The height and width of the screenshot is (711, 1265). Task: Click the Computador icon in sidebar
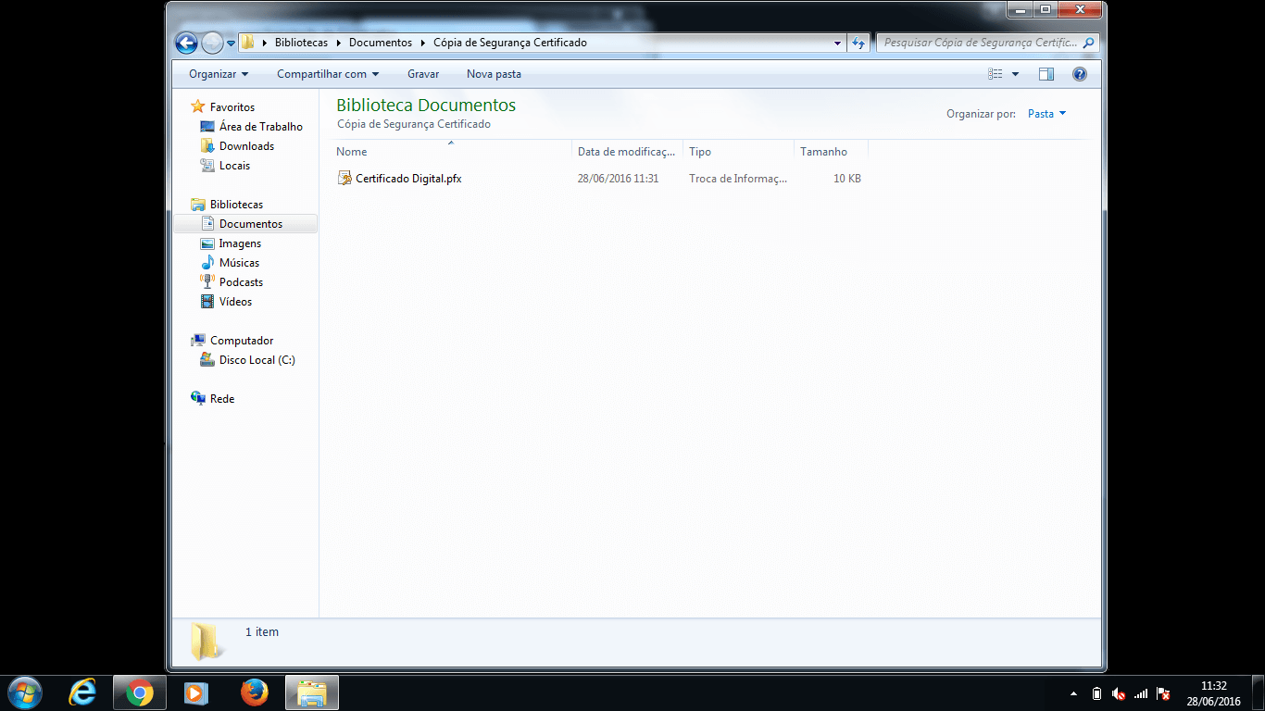click(197, 341)
